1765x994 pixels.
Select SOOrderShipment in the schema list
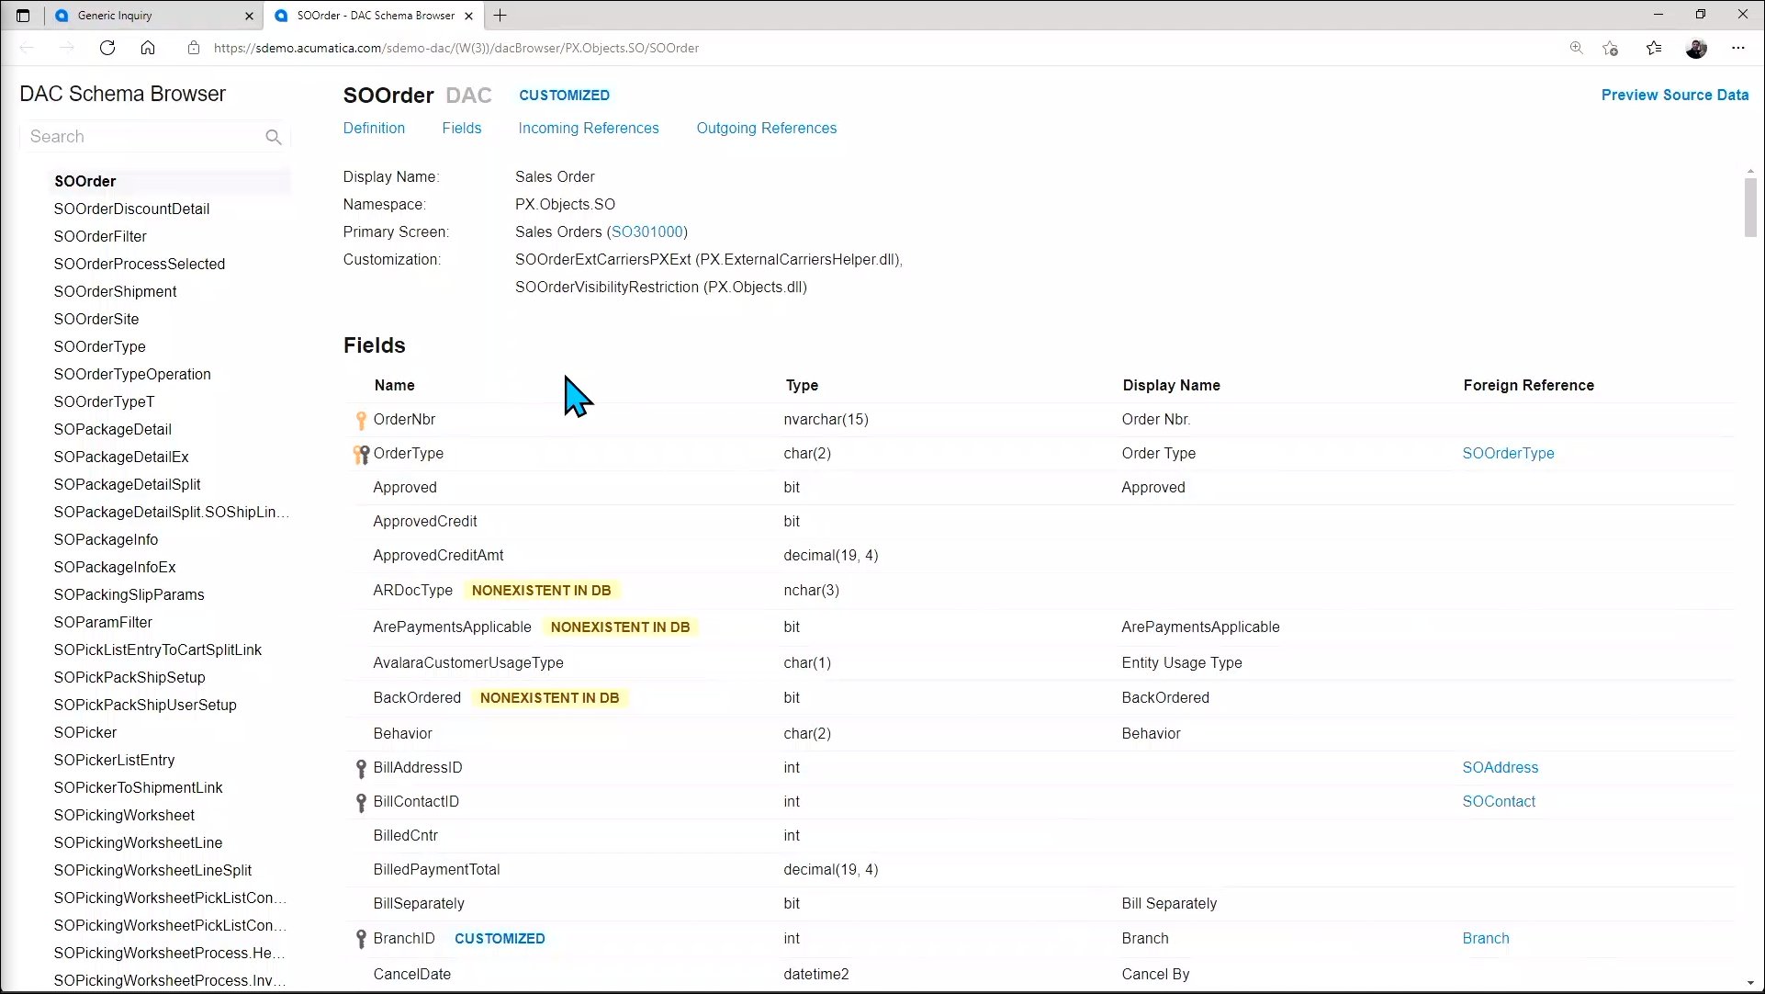pyautogui.click(x=115, y=291)
